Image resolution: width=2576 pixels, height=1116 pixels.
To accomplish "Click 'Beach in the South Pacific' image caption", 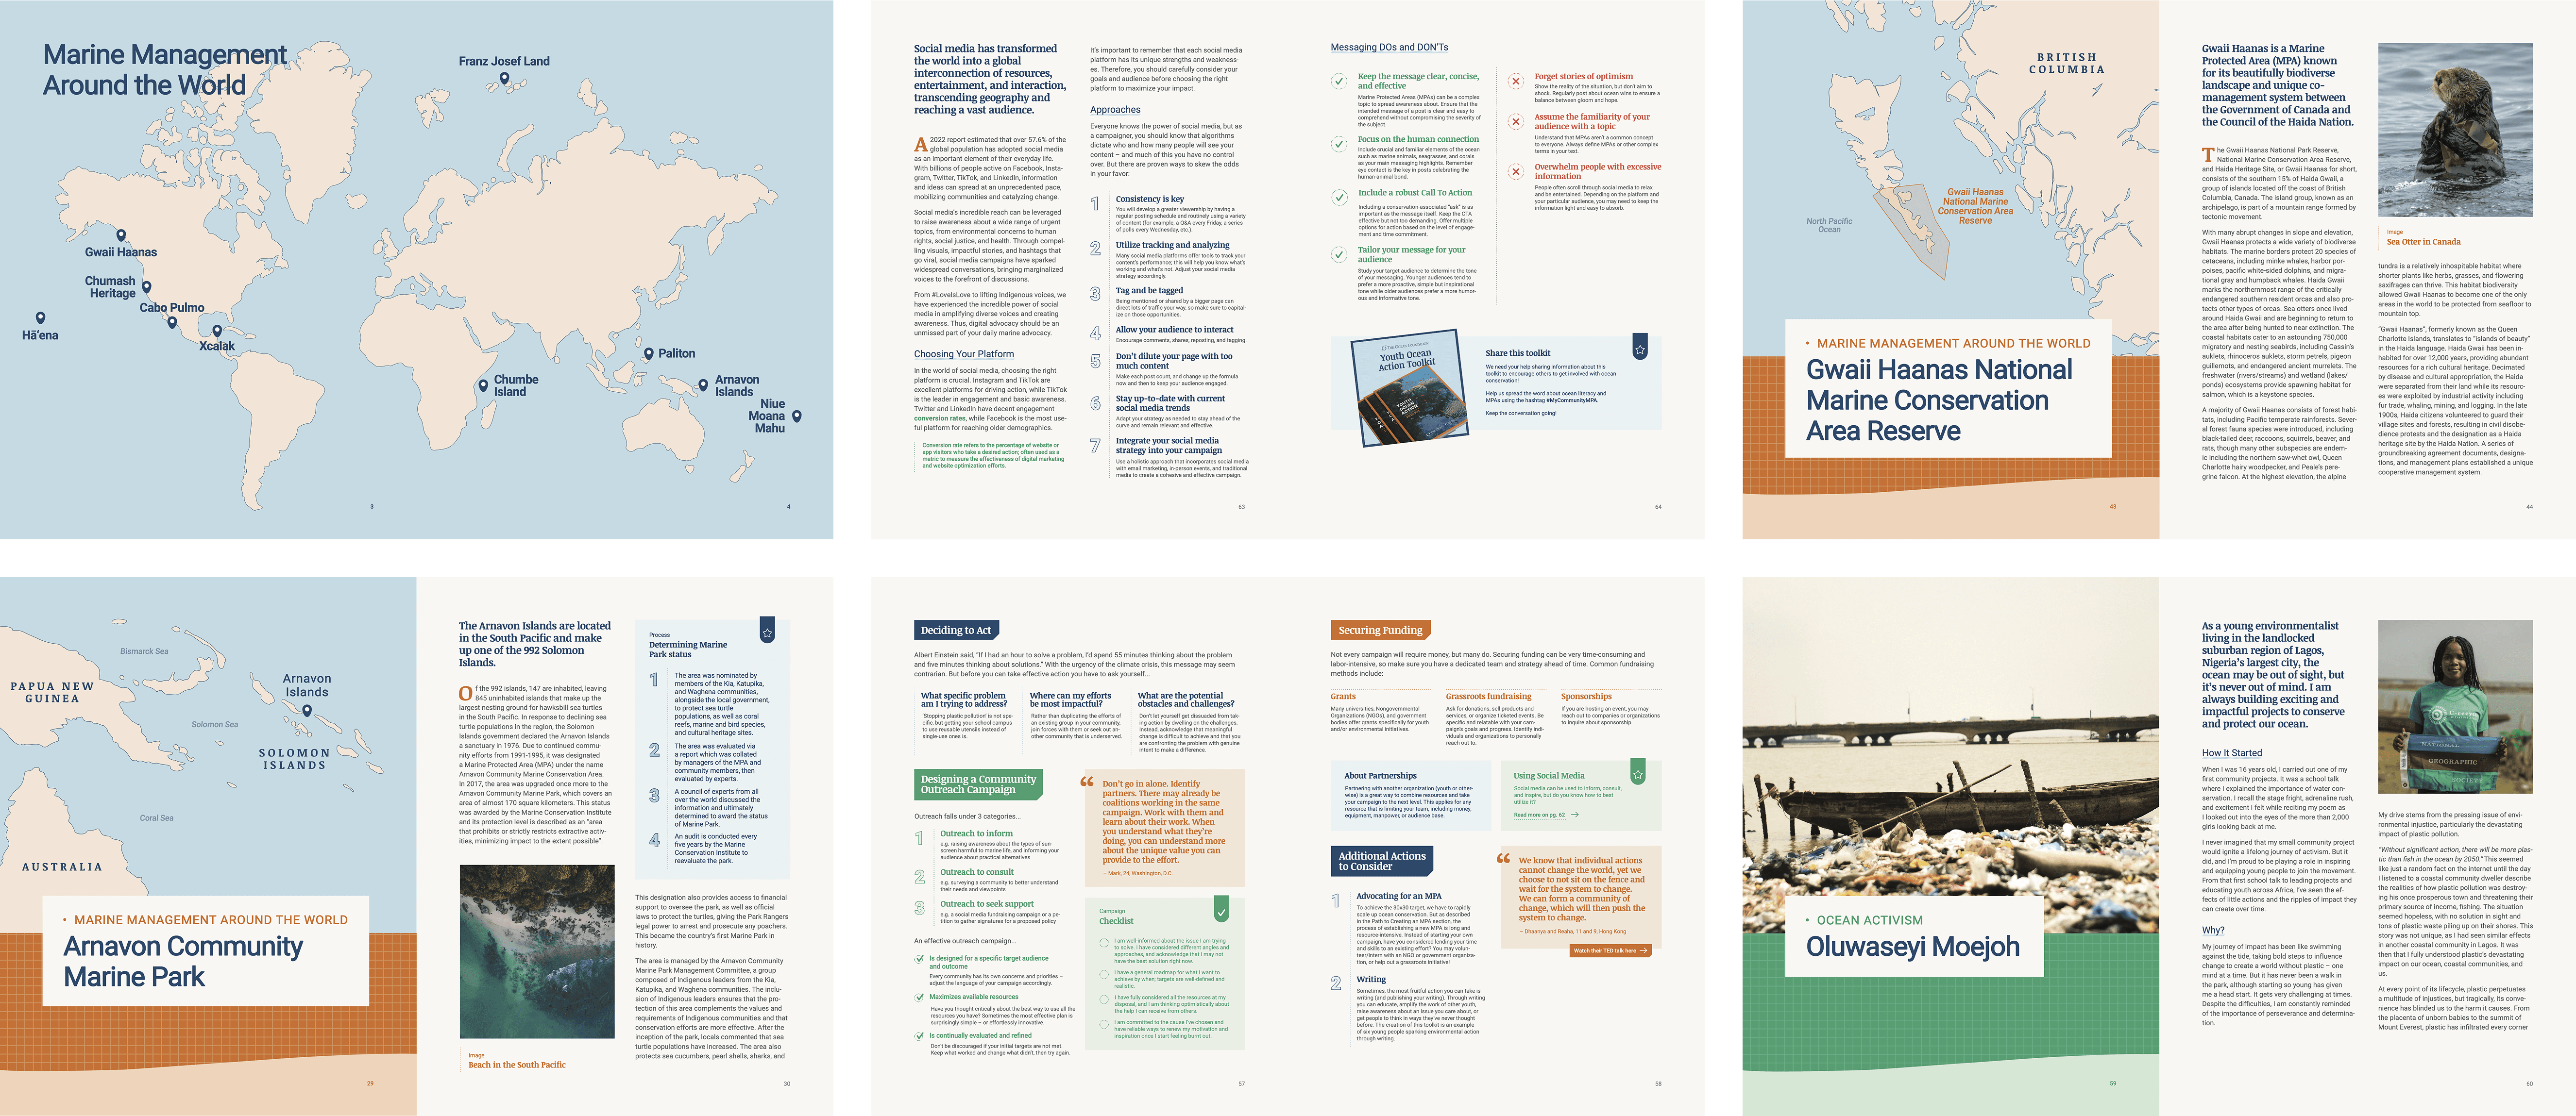I will [517, 1065].
